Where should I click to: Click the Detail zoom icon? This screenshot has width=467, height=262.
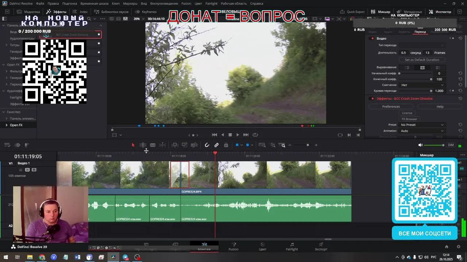(x=273, y=145)
